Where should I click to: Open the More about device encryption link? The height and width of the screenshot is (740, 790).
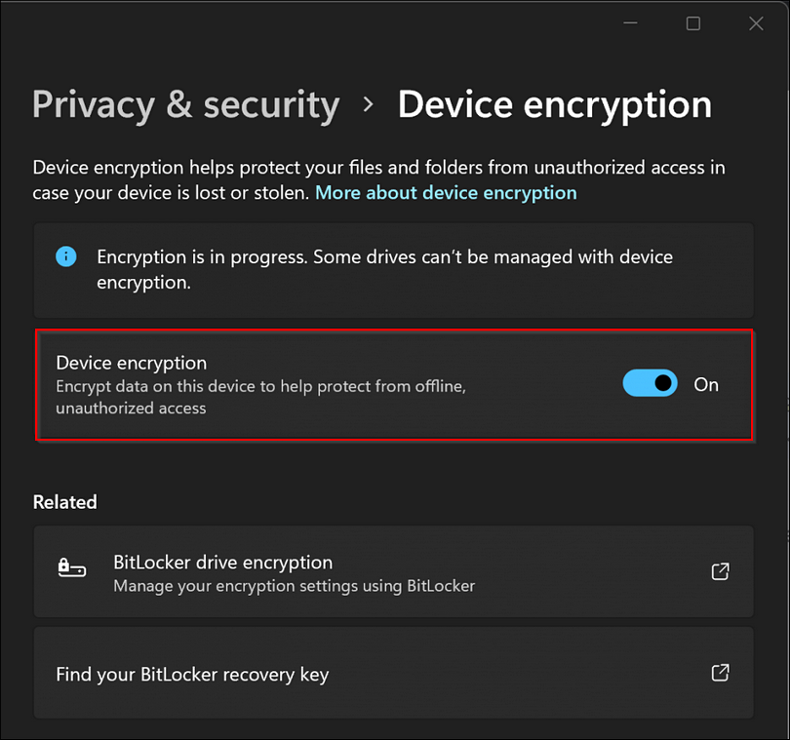click(446, 192)
